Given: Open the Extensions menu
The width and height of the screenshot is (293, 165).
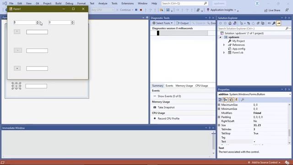Looking at the screenshot, I should tap(128, 3).
